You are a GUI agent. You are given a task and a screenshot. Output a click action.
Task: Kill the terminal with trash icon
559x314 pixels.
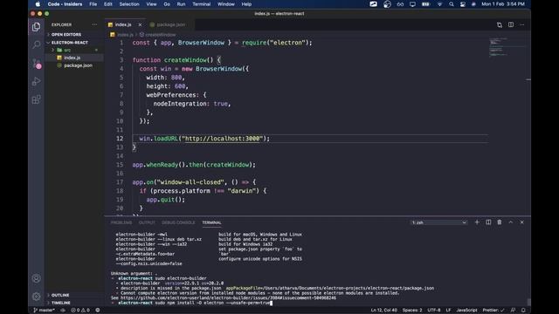500,222
